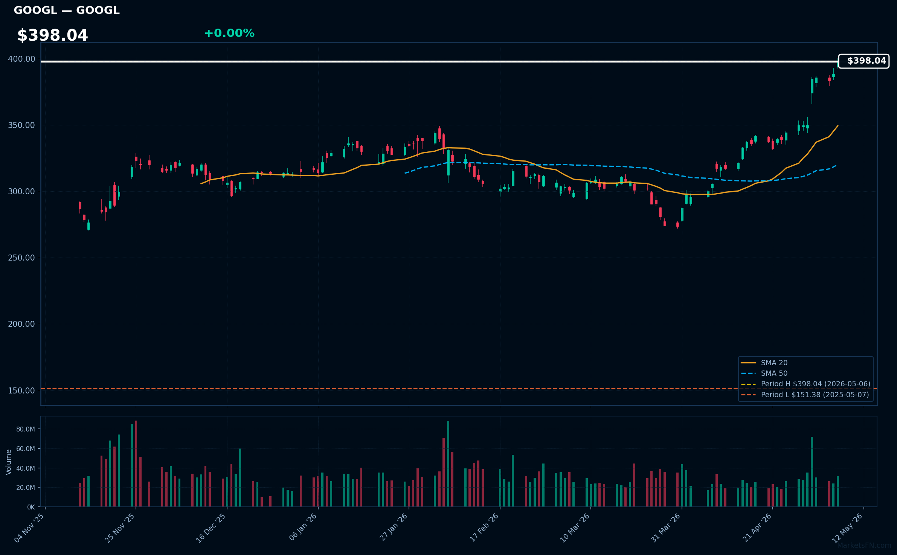The image size is (897, 555).
Task: Click the GOOGL — GOOGL chart title
Action: (67, 10)
